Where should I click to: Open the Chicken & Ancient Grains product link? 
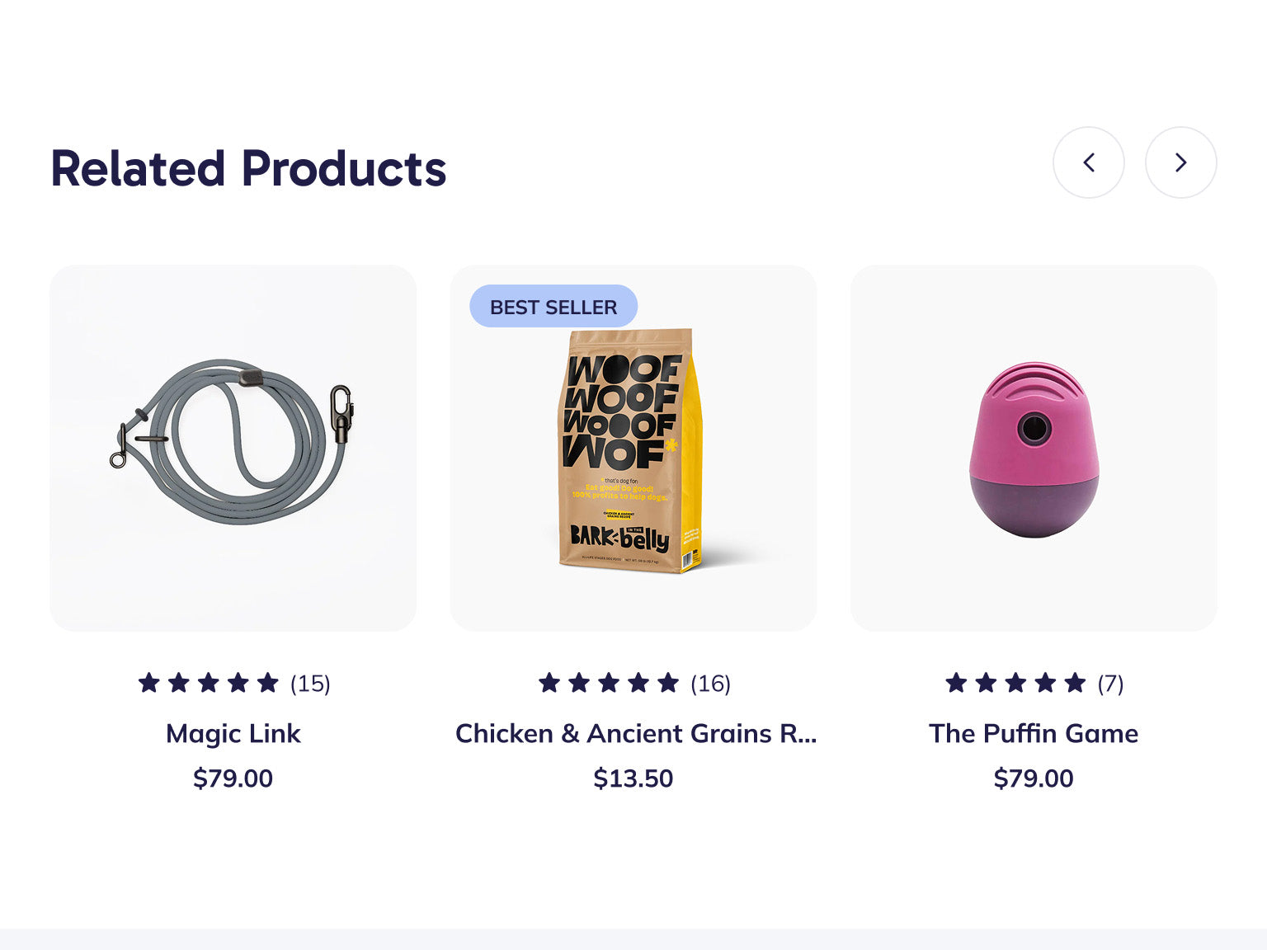635,733
